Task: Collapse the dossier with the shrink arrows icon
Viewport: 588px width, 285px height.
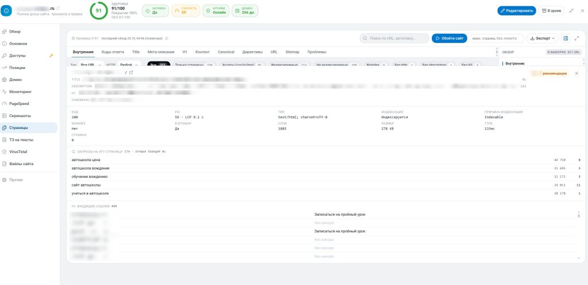Action: [x=571, y=11]
